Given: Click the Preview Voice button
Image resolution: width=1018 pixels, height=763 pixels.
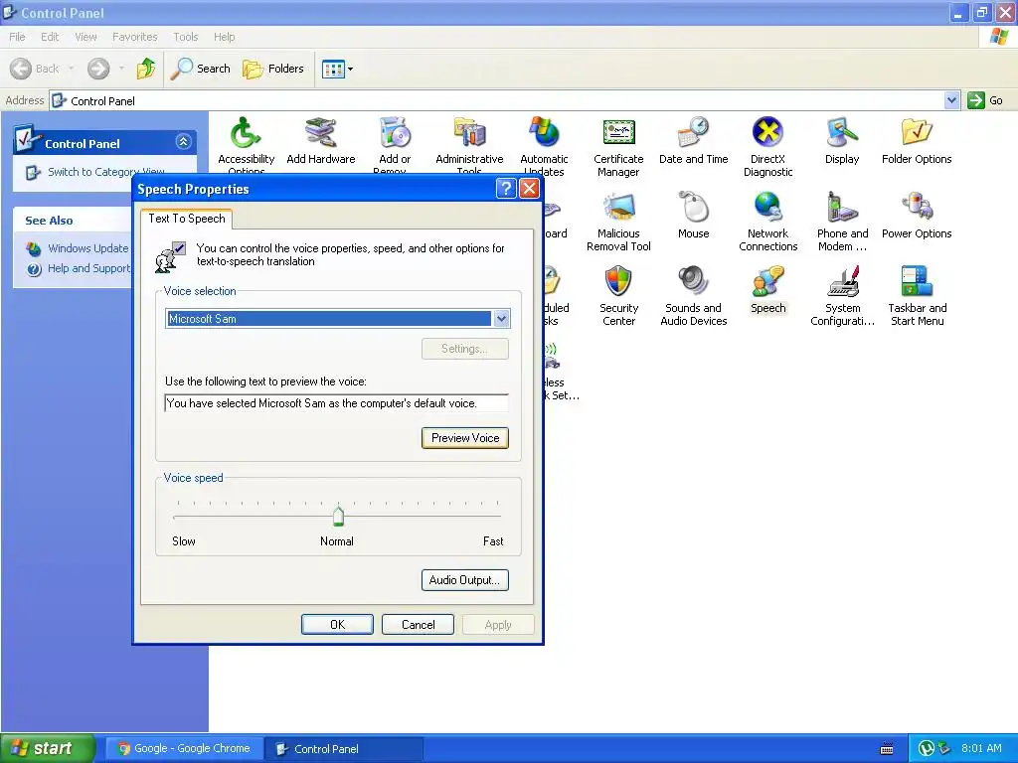Looking at the screenshot, I should pyautogui.click(x=465, y=438).
